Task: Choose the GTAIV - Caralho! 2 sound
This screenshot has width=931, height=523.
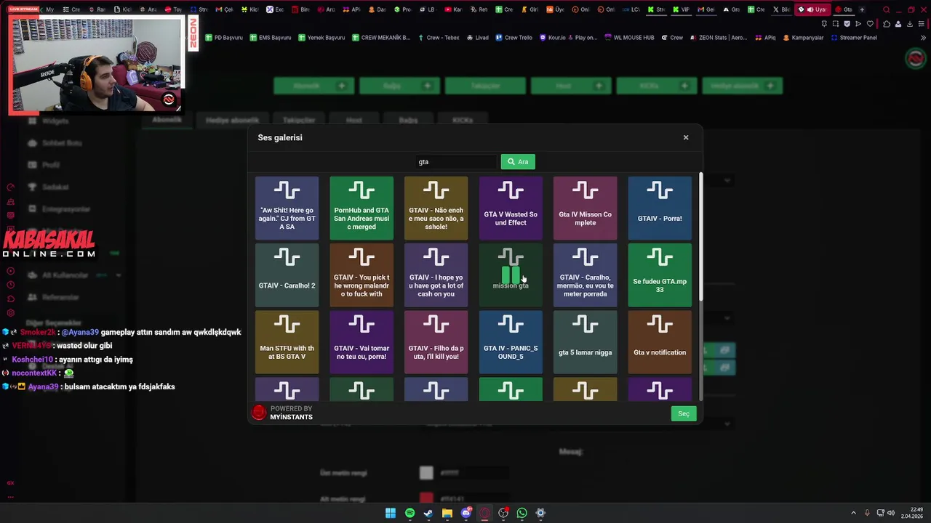Action: [287, 275]
